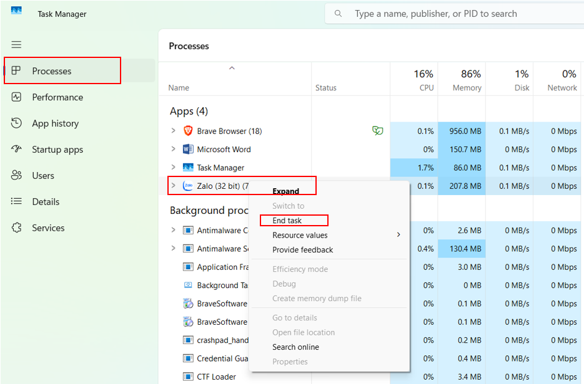Open the hamburger navigation menu

(16, 45)
